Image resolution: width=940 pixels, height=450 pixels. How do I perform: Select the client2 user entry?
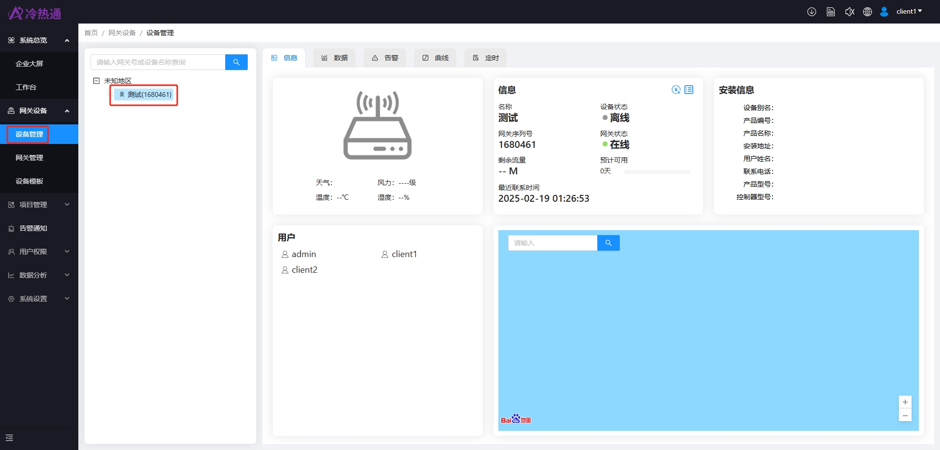[x=299, y=270]
